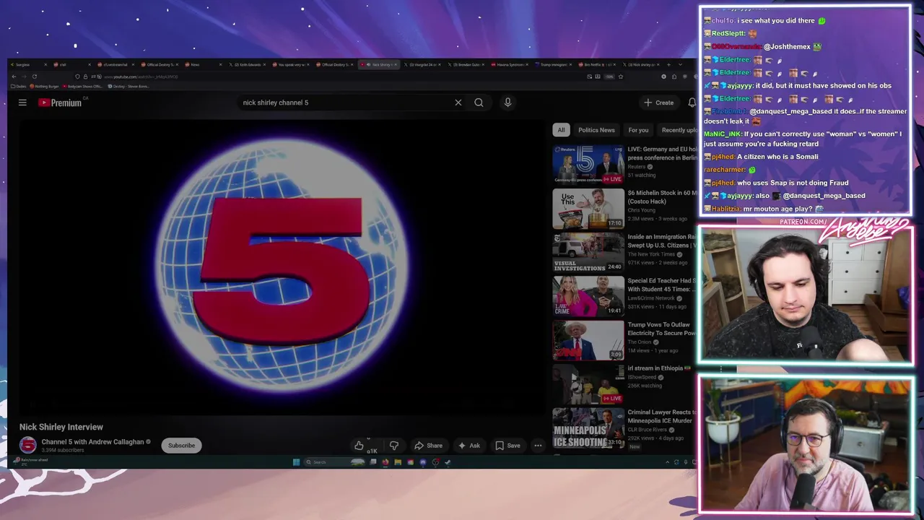Image resolution: width=924 pixels, height=520 pixels.
Task: Open Trump Vows To Outlaw Electricity thumbnail
Action: pos(588,340)
